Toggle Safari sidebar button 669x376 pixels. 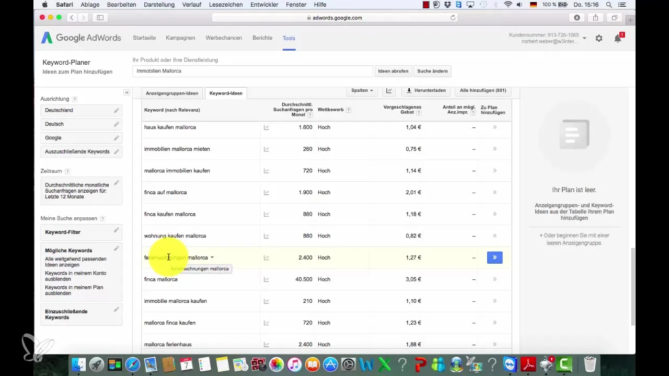[x=100, y=18]
